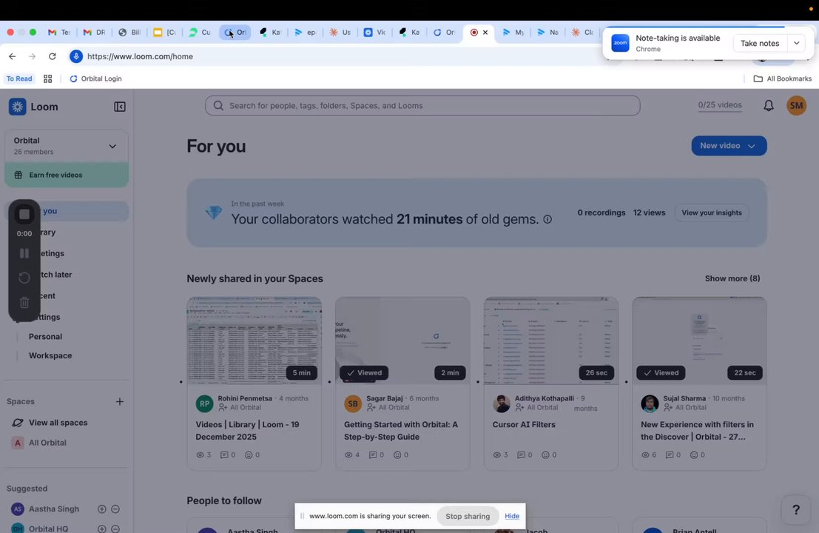Close the active recording browser tab
This screenshot has width=819, height=533.
pos(485,33)
